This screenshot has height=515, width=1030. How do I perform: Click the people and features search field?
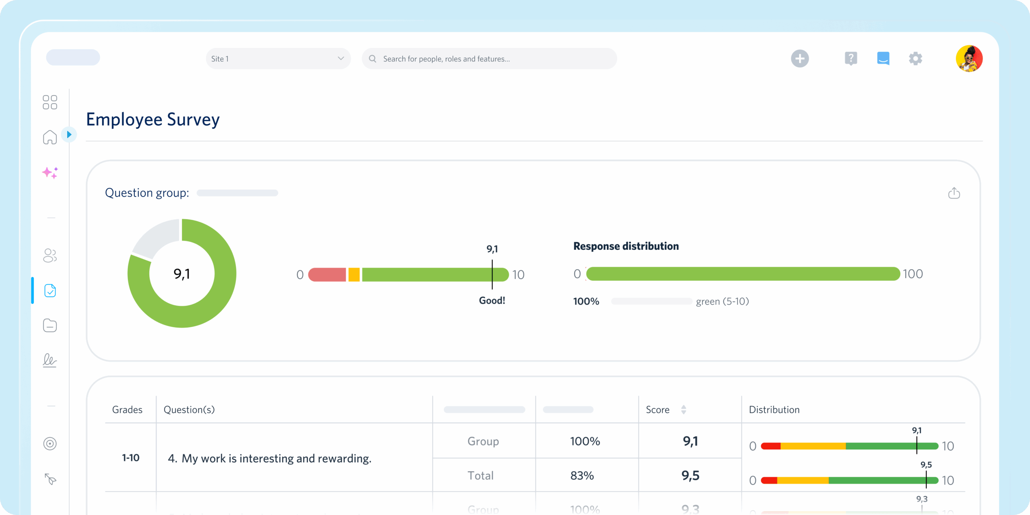pos(489,59)
